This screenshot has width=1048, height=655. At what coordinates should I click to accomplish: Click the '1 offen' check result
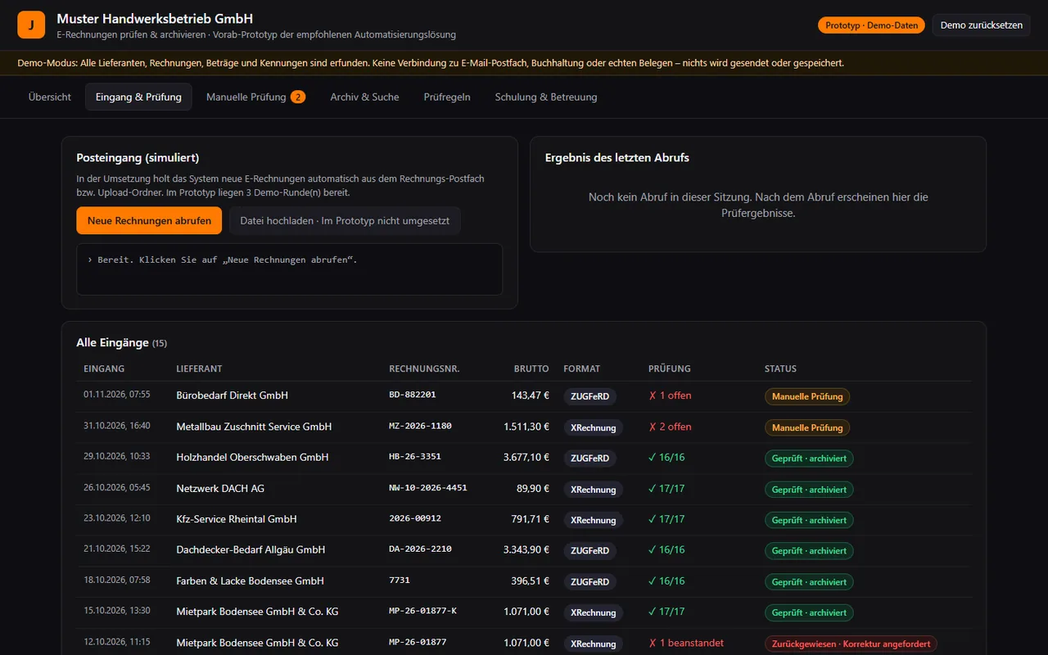pos(670,395)
